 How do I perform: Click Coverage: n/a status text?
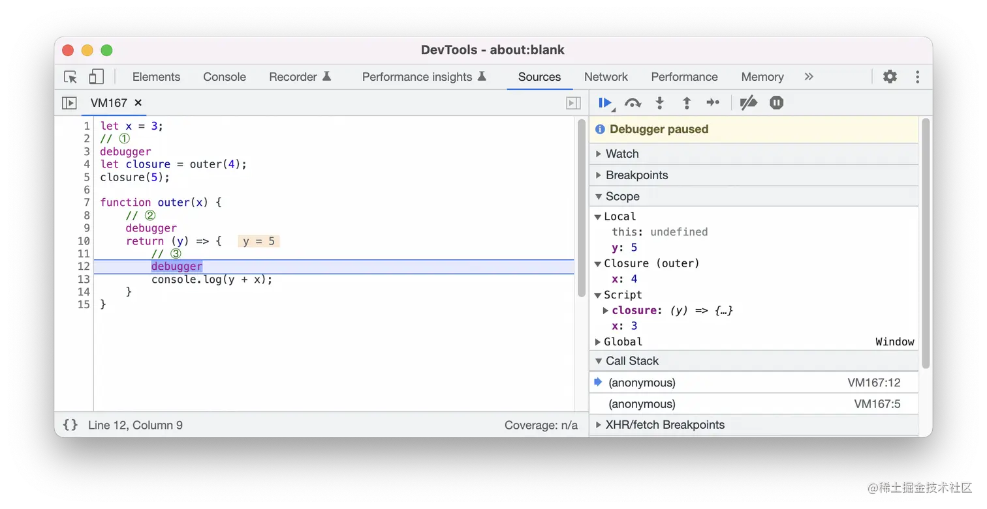point(540,425)
